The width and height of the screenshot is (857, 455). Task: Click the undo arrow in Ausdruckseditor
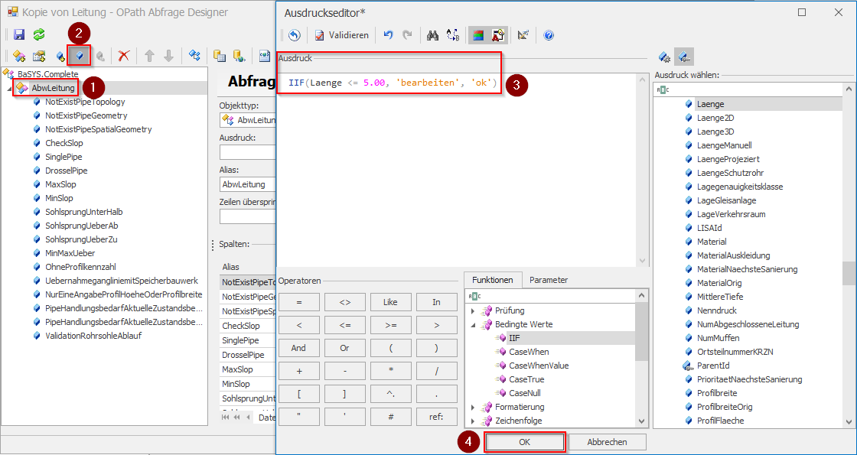pos(388,35)
